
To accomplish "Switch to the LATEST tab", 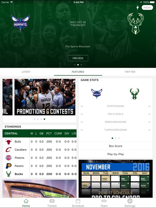I will 26,72.
